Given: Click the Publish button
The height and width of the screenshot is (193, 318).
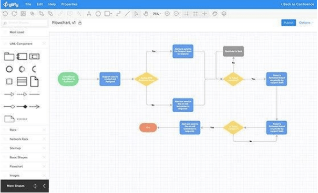Looking at the screenshot, I should pyautogui.click(x=289, y=23).
